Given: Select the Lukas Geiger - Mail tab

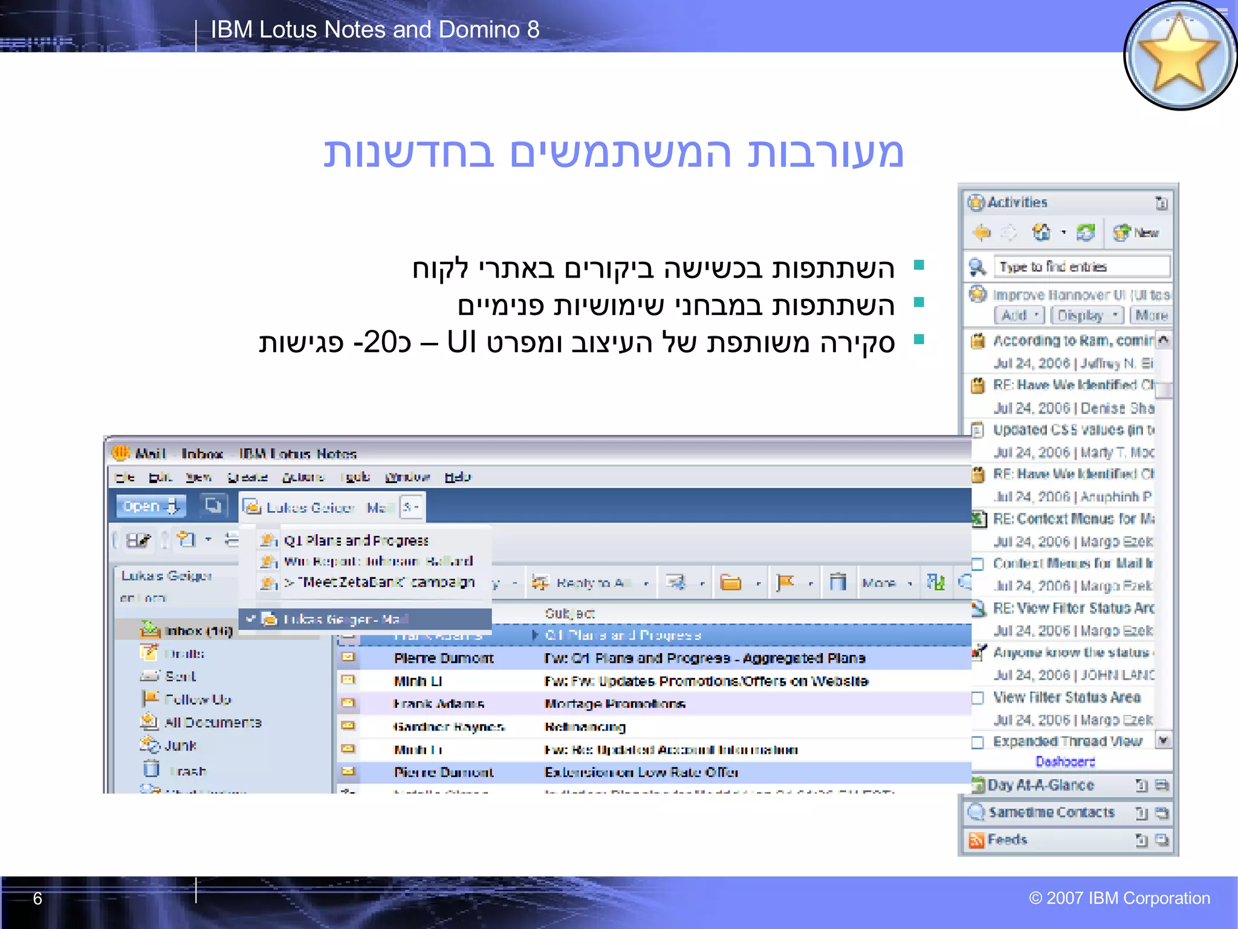Looking at the screenshot, I should pos(332,507).
